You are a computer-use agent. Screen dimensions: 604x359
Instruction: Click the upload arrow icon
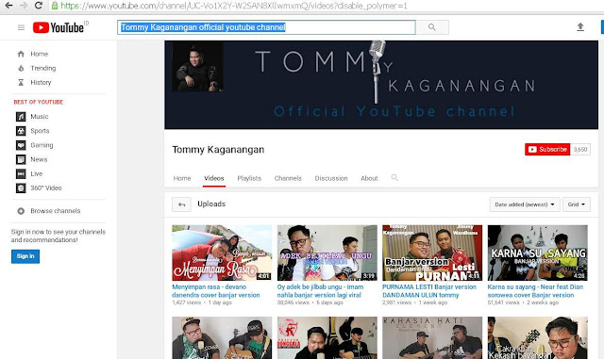580,27
